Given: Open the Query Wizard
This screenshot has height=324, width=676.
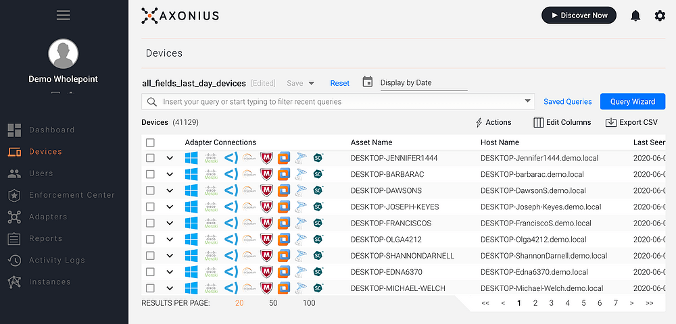Looking at the screenshot, I should point(633,101).
